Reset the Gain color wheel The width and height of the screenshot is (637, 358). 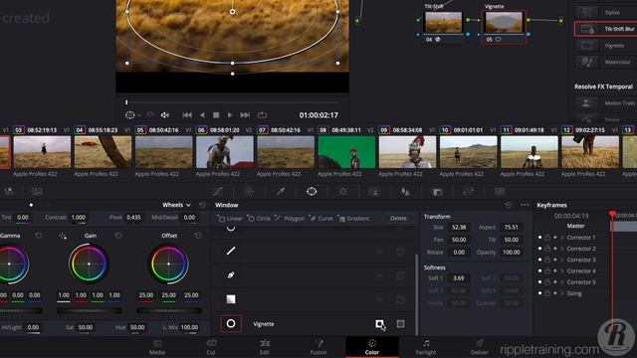click(x=118, y=236)
